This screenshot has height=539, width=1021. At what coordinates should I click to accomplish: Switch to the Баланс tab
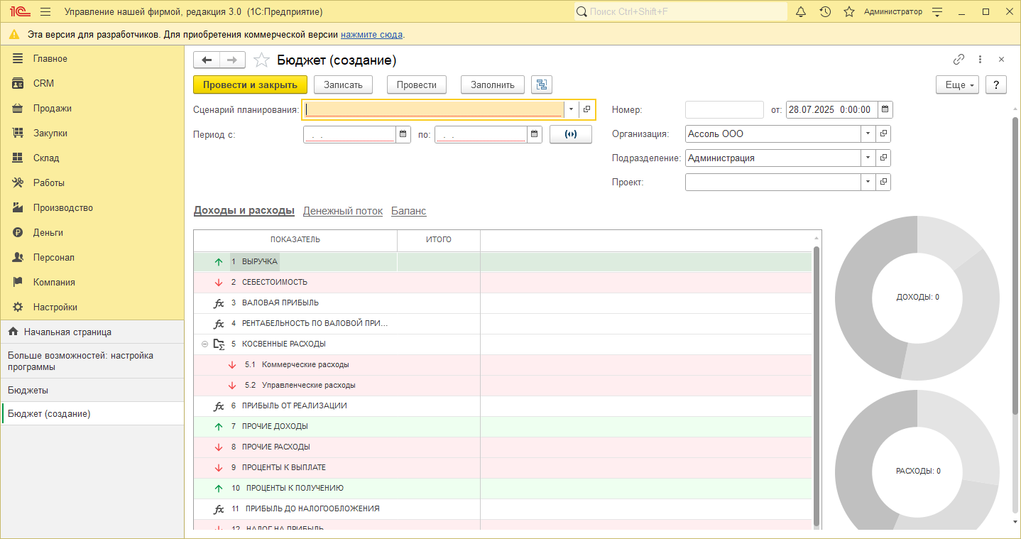pyautogui.click(x=408, y=211)
